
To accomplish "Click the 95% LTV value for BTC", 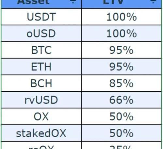I will 122,50.
